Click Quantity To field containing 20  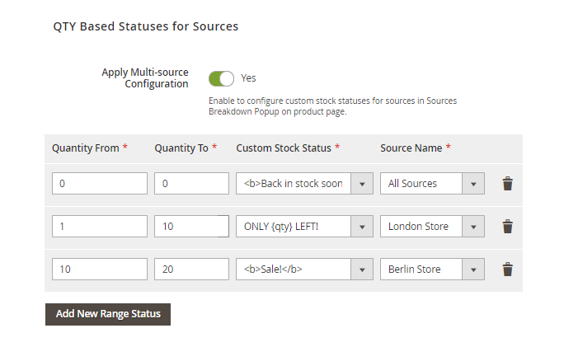point(191,270)
